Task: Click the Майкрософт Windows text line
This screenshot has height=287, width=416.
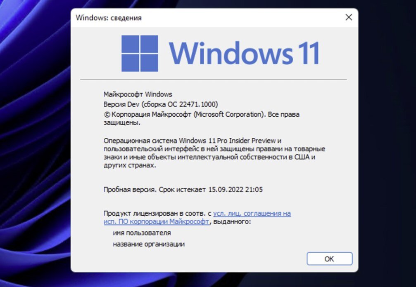Action: (138, 94)
